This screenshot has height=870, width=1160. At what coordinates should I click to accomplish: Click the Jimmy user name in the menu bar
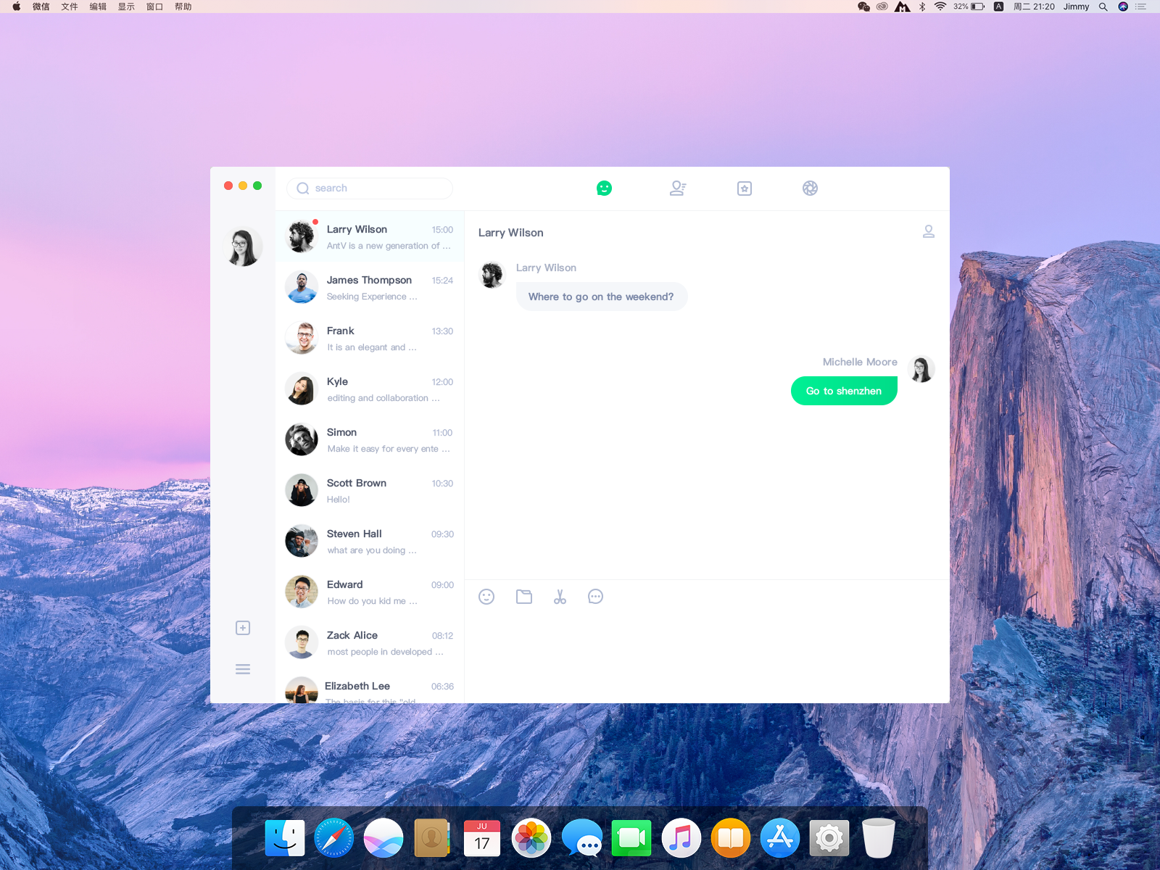(x=1076, y=7)
